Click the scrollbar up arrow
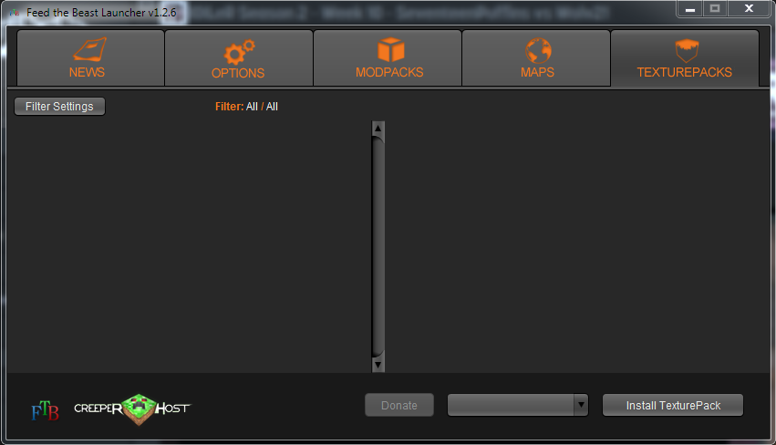 coord(378,129)
